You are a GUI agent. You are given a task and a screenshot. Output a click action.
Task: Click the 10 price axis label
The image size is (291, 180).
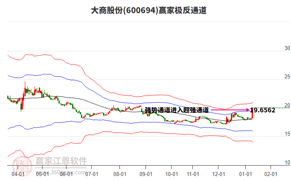(x=287, y=162)
